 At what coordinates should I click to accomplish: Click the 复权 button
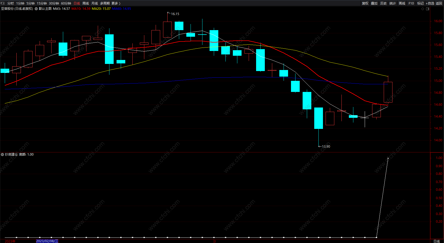pos(365,3)
